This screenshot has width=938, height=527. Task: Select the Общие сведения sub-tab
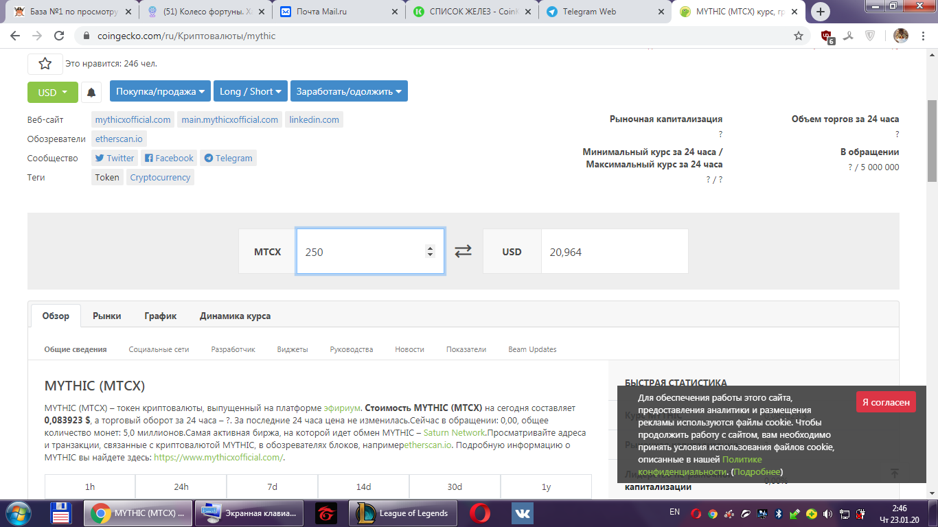pos(76,349)
